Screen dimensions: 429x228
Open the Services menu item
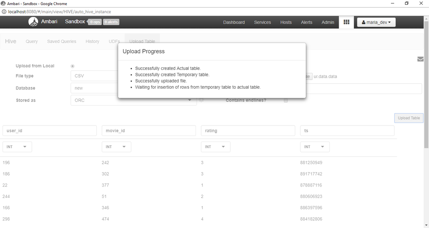(x=262, y=22)
